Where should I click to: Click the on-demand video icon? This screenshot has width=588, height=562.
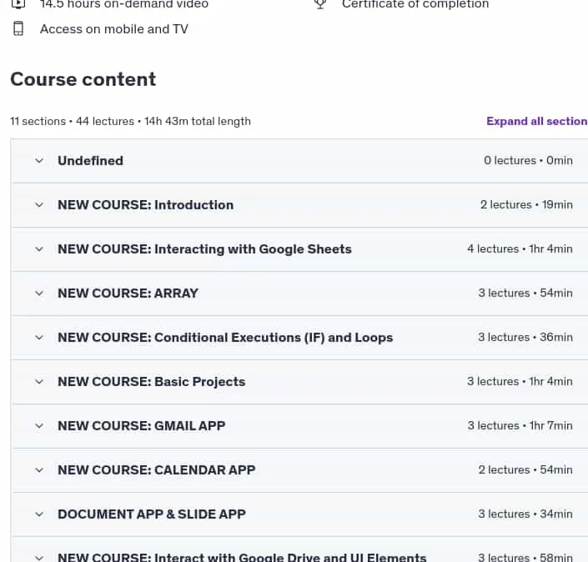(x=18, y=3)
